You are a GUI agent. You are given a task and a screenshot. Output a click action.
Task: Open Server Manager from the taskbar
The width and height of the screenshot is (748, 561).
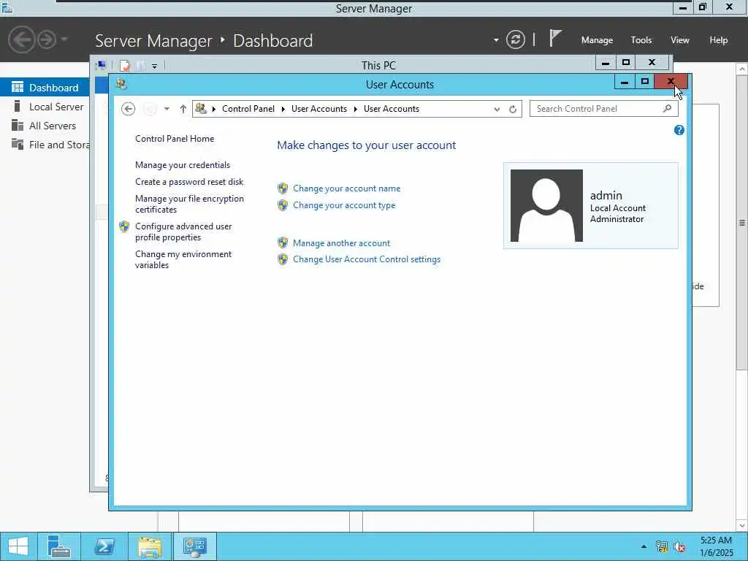coord(59,546)
